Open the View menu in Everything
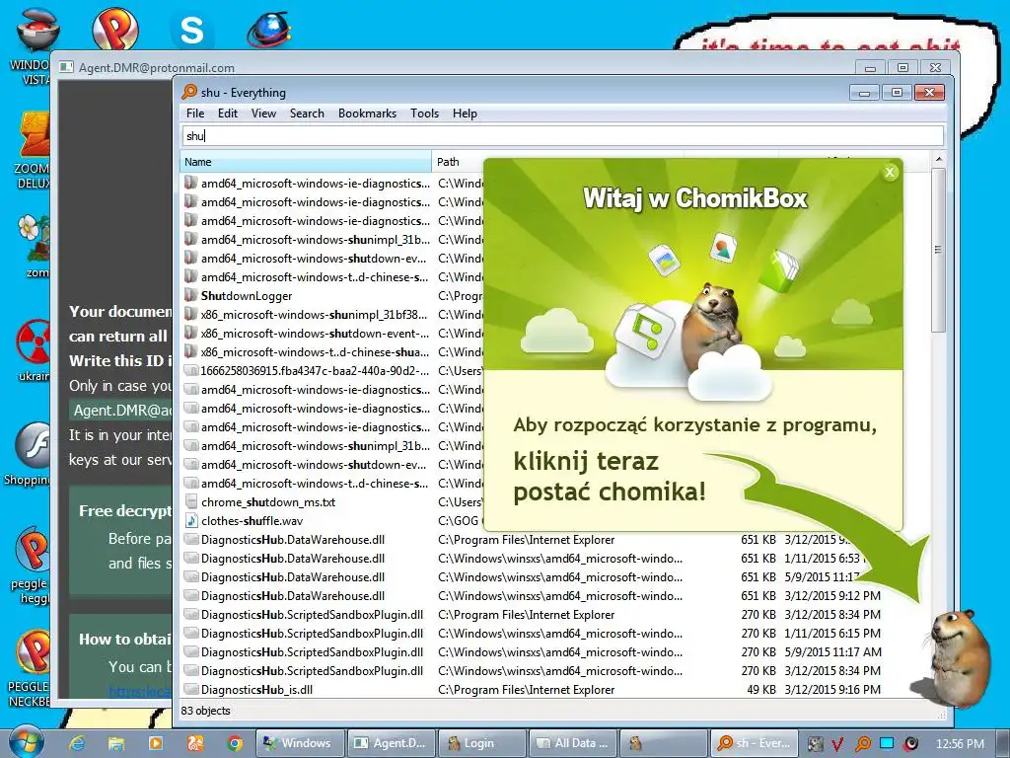The image size is (1010, 758). [263, 114]
